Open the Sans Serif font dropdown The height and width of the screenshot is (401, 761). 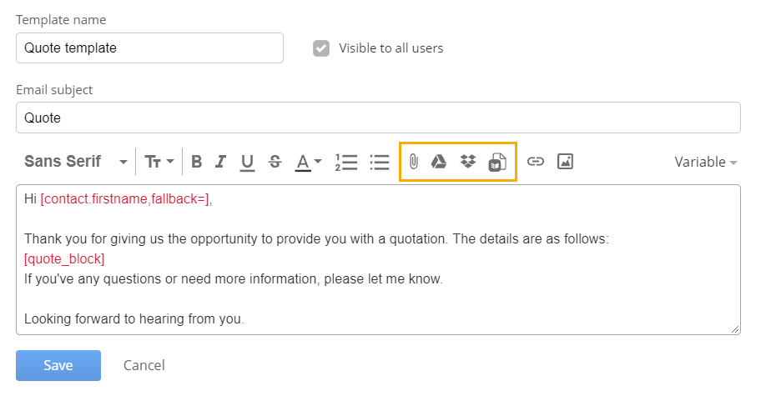click(x=76, y=162)
